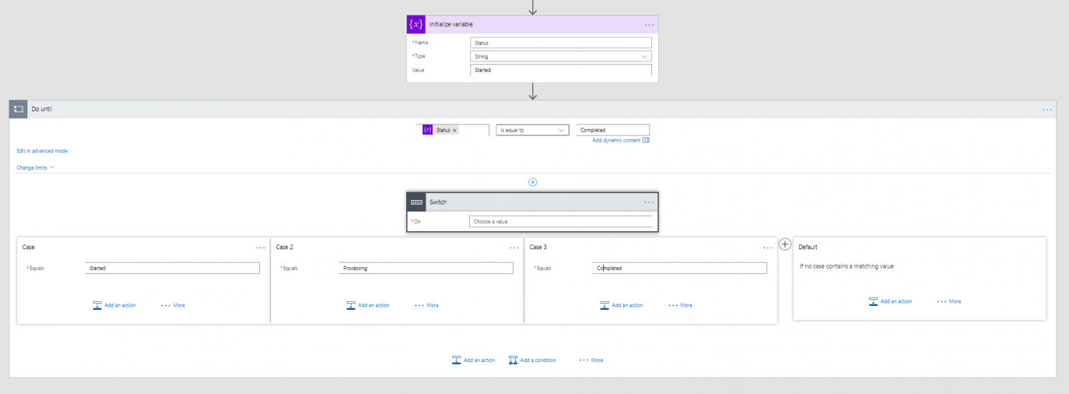
Task: Open More options in Case 2
Action: point(427,306)
